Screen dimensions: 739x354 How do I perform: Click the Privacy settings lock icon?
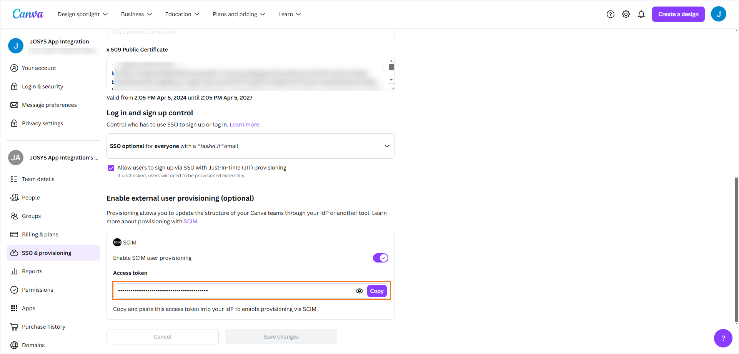coord(14,123)
